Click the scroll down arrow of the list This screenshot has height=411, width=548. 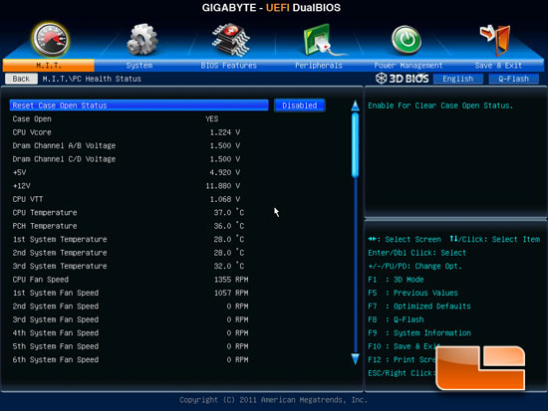tap(355, 359)
